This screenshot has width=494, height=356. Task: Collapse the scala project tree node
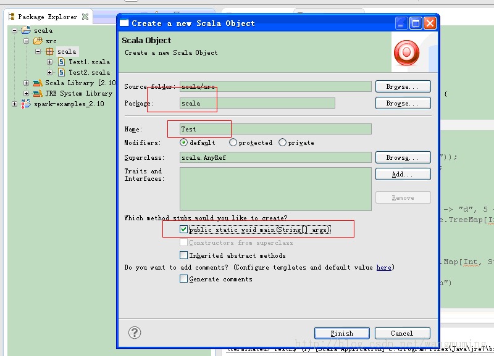click(x=14, y=30)
